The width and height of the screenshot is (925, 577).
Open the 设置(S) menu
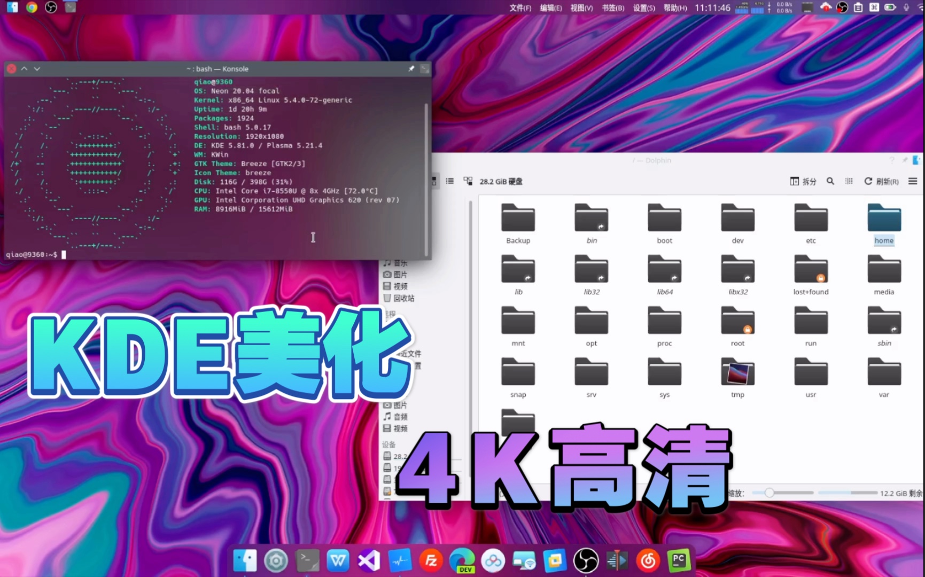644,7
